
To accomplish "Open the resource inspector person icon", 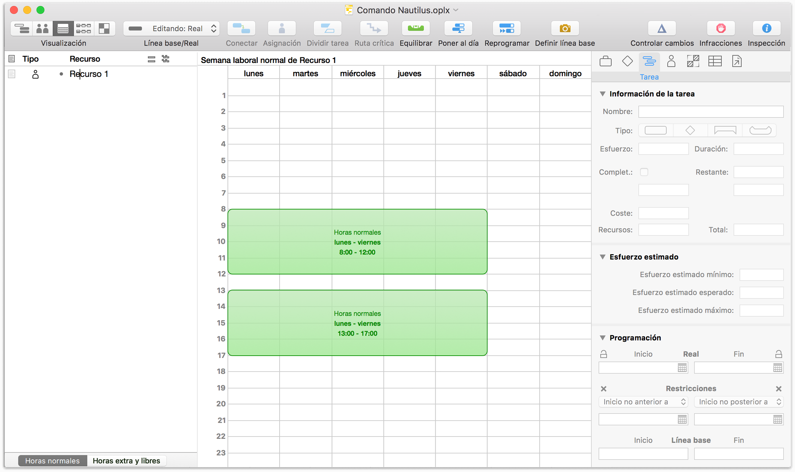I will (671, 61).
